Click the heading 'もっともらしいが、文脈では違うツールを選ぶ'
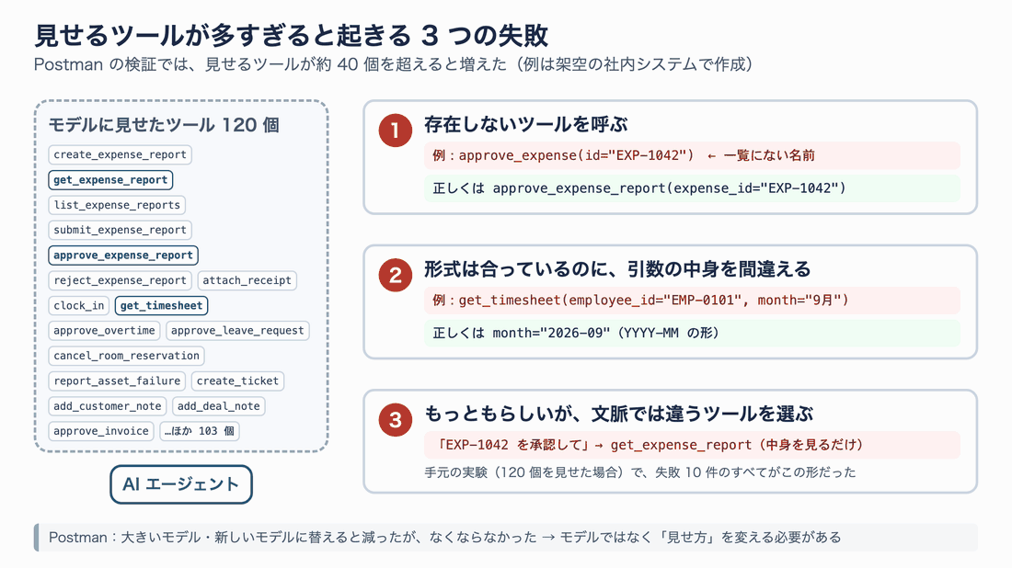Viewport: 1012px width, 568px height. pyautogui.click(x=619, y=414)
